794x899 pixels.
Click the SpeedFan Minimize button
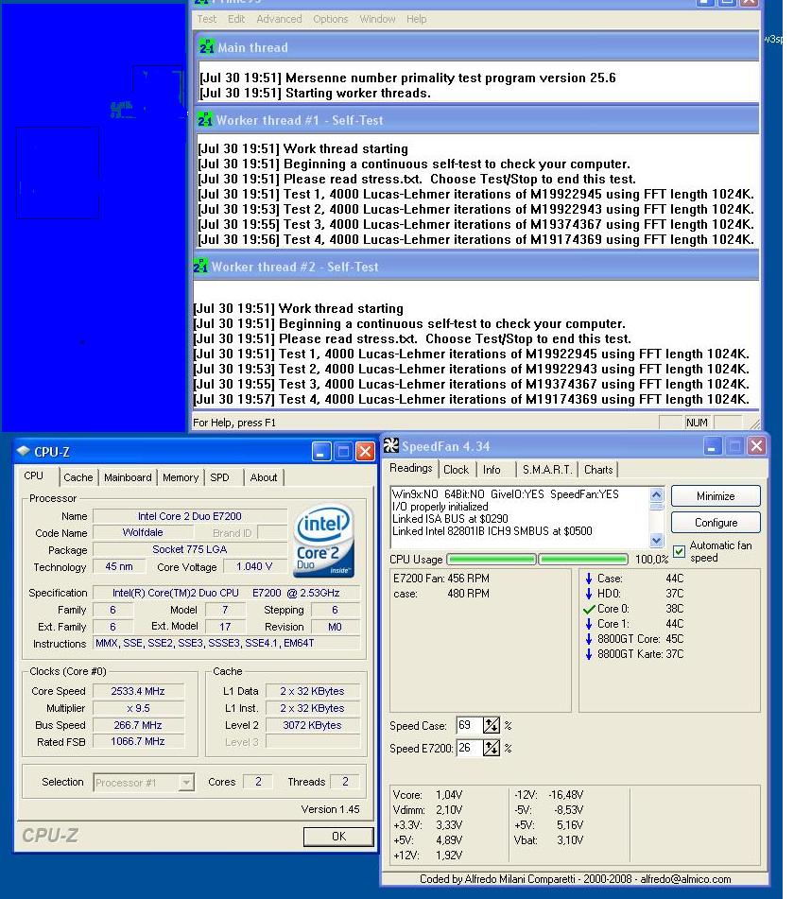[716, 496]
